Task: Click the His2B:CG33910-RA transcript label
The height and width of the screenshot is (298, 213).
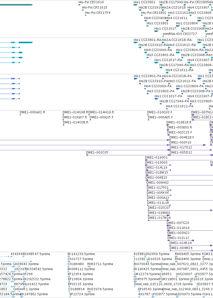Action: coord(153,45)
